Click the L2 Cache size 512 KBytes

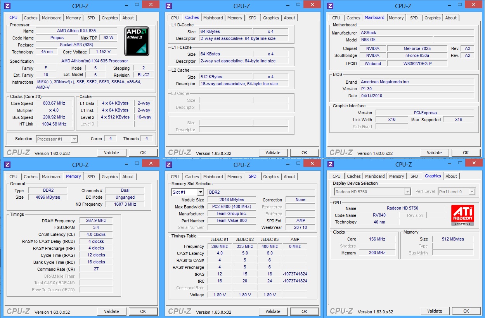[226, 77]
